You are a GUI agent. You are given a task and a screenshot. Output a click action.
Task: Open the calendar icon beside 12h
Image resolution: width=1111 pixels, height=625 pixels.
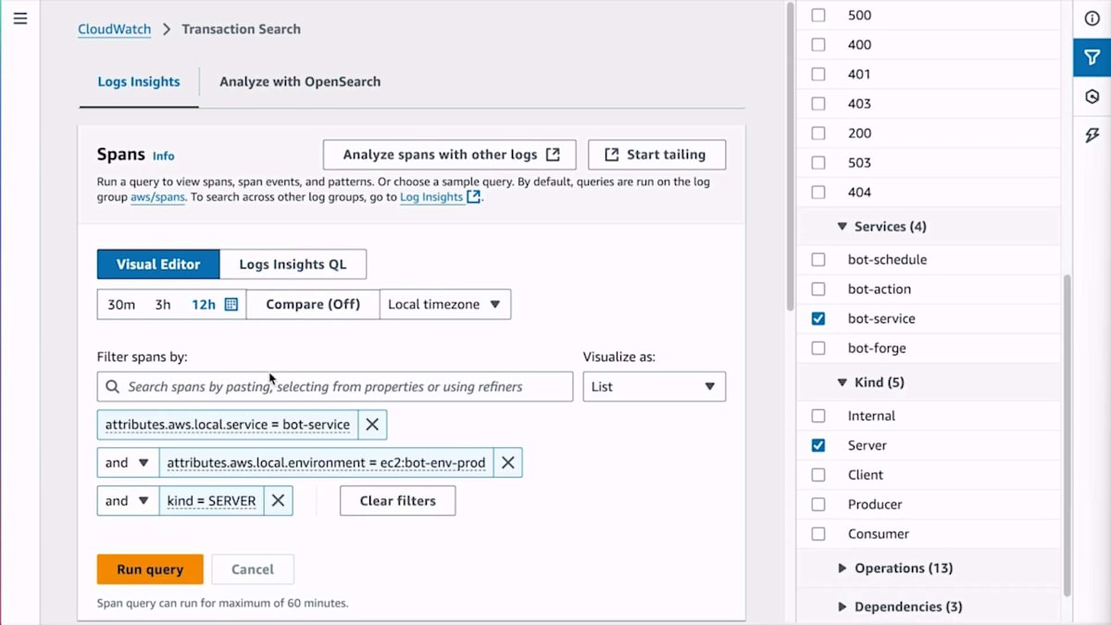click(231, 305)
